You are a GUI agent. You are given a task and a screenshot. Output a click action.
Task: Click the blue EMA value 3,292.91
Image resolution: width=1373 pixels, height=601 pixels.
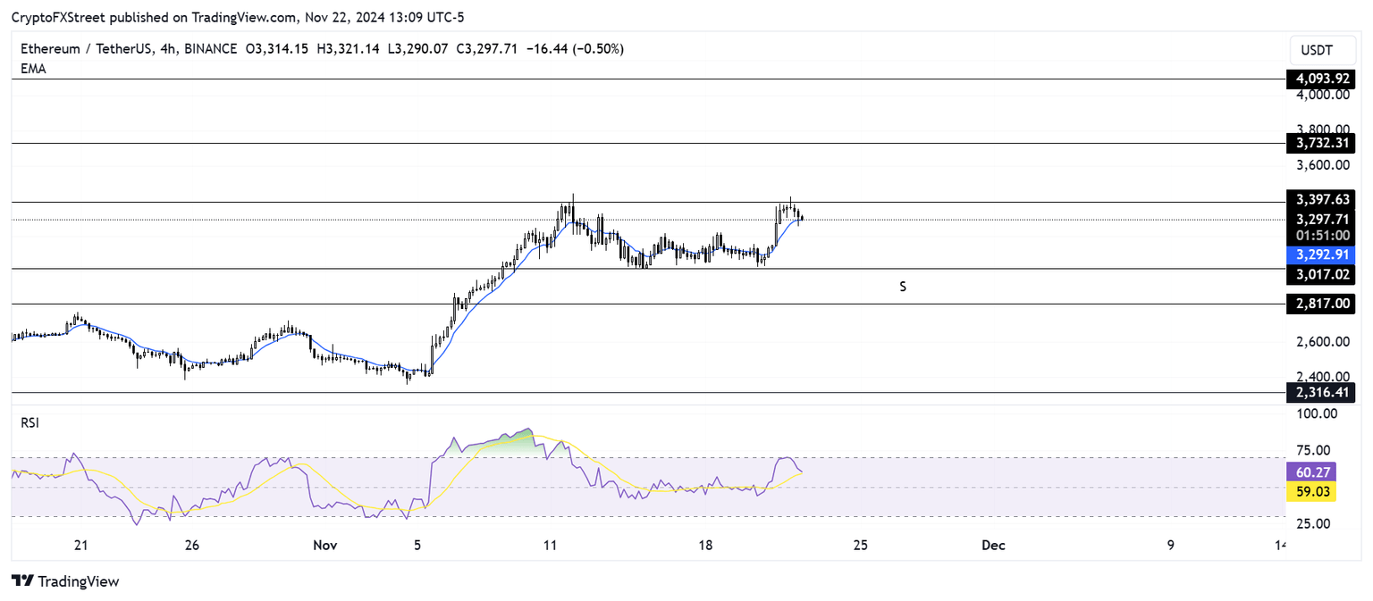(x=1322, y=254)
